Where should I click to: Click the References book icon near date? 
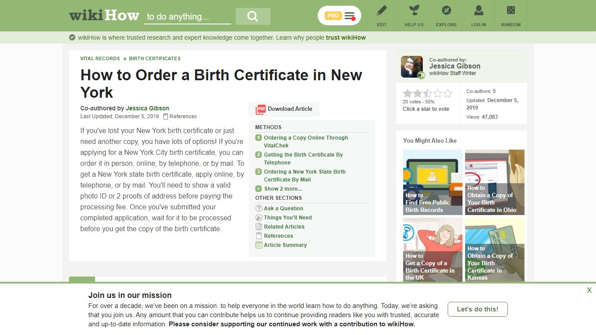(165, 116)
